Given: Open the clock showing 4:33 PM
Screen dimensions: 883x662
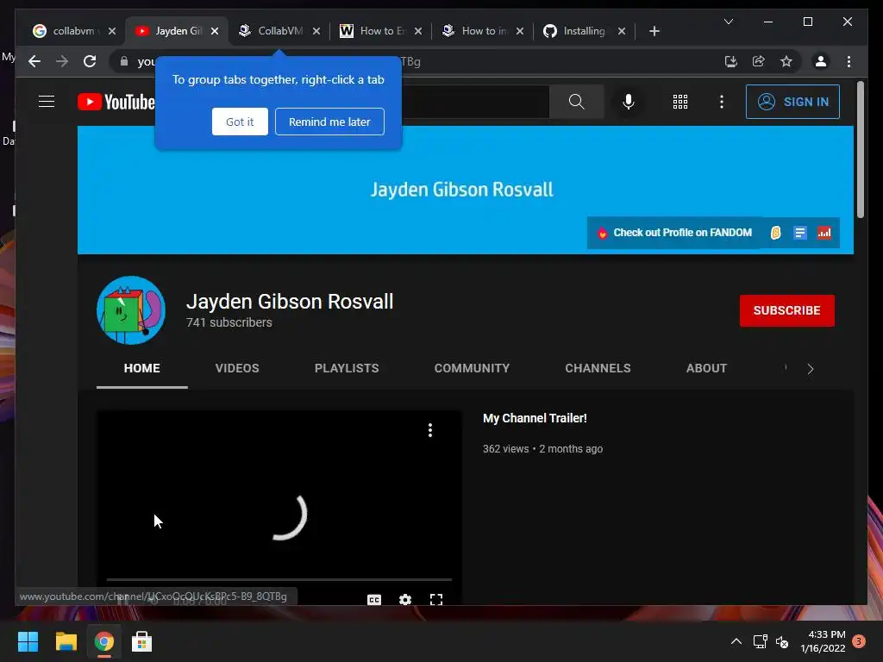Looking at the screenshot, I should [823, 641].
